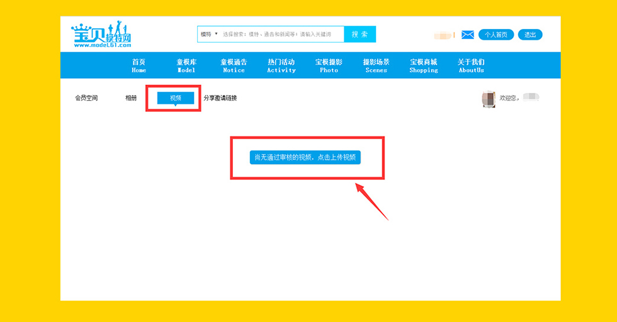Select 热门活动 Activity in navigation
Image resolution: width=617 pixels, height=322 pixels.
pos(281,65)
